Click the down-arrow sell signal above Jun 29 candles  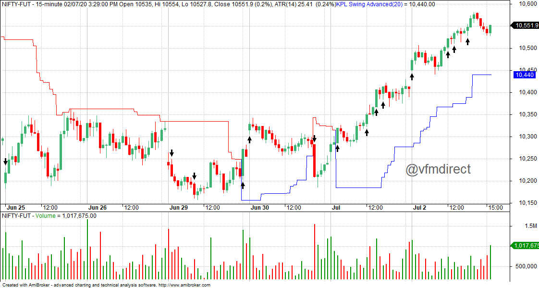171,153
